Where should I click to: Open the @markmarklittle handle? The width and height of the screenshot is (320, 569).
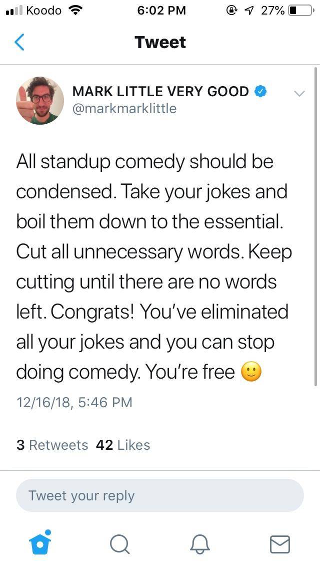(x=124, y=108)
